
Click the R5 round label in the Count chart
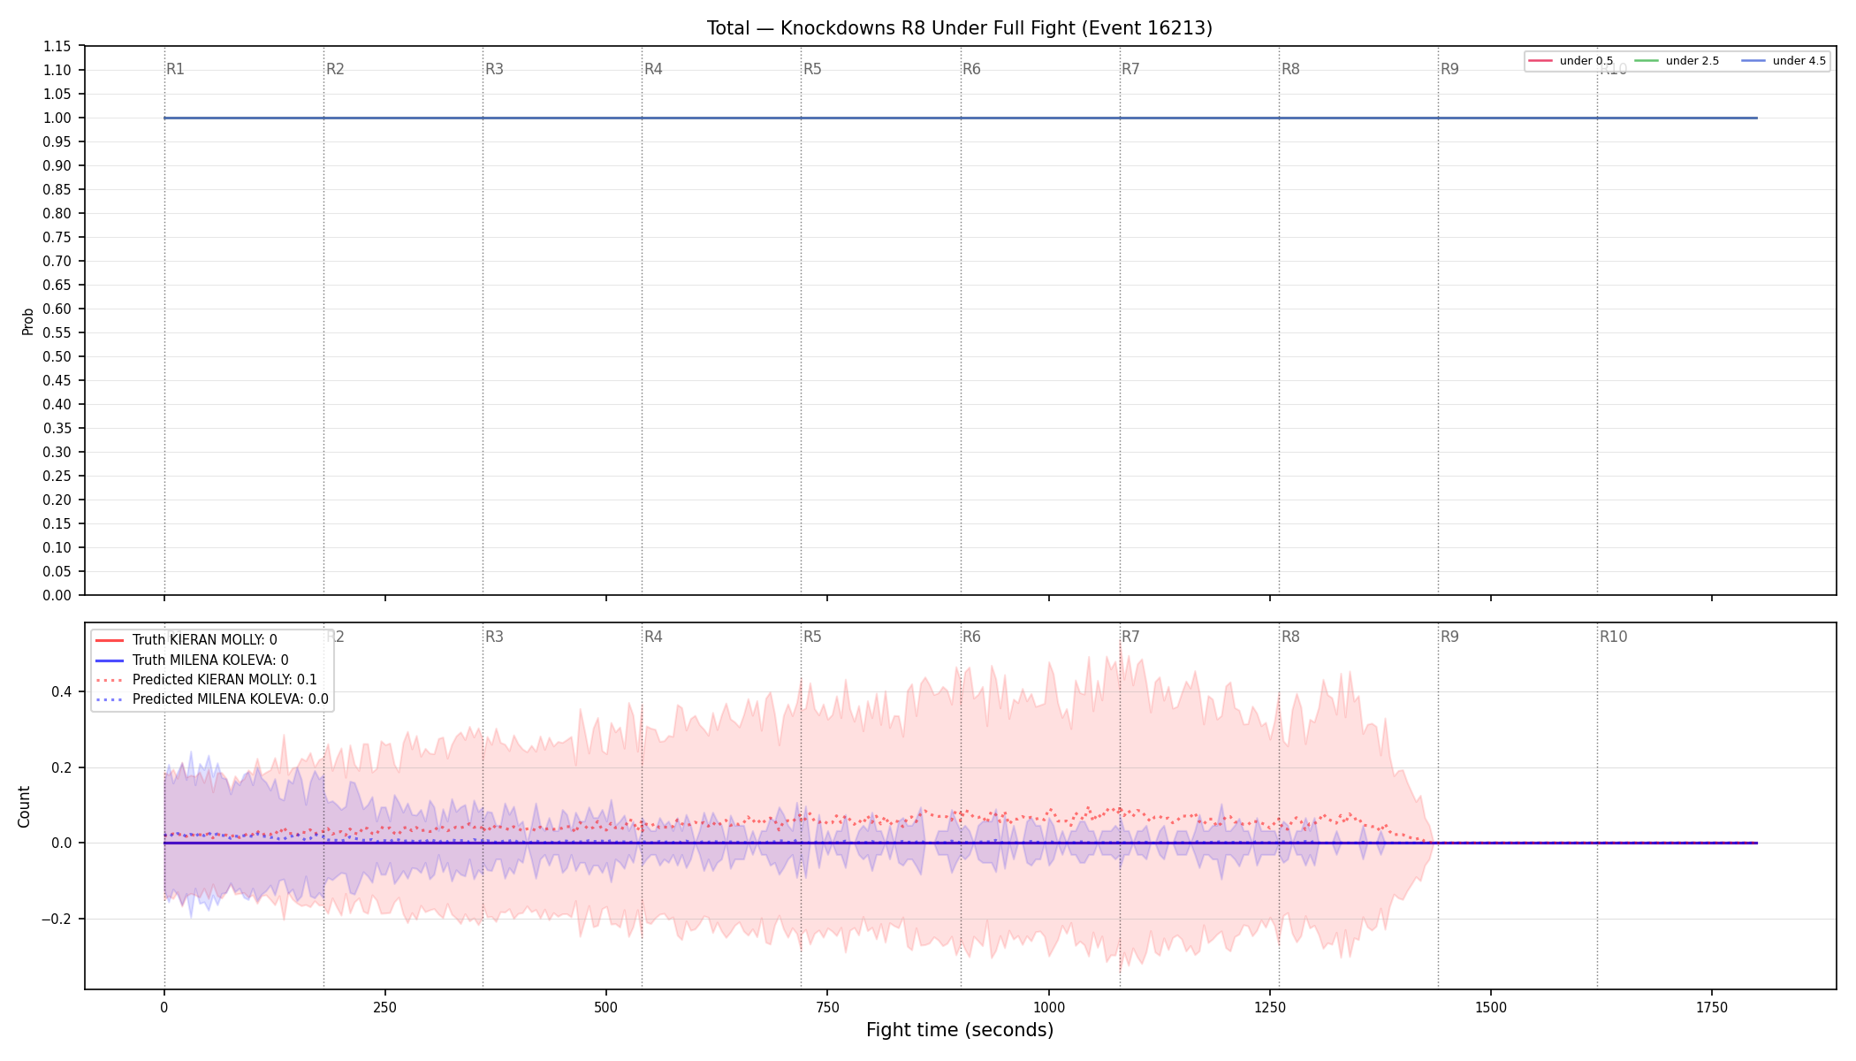tap(812, 637)
